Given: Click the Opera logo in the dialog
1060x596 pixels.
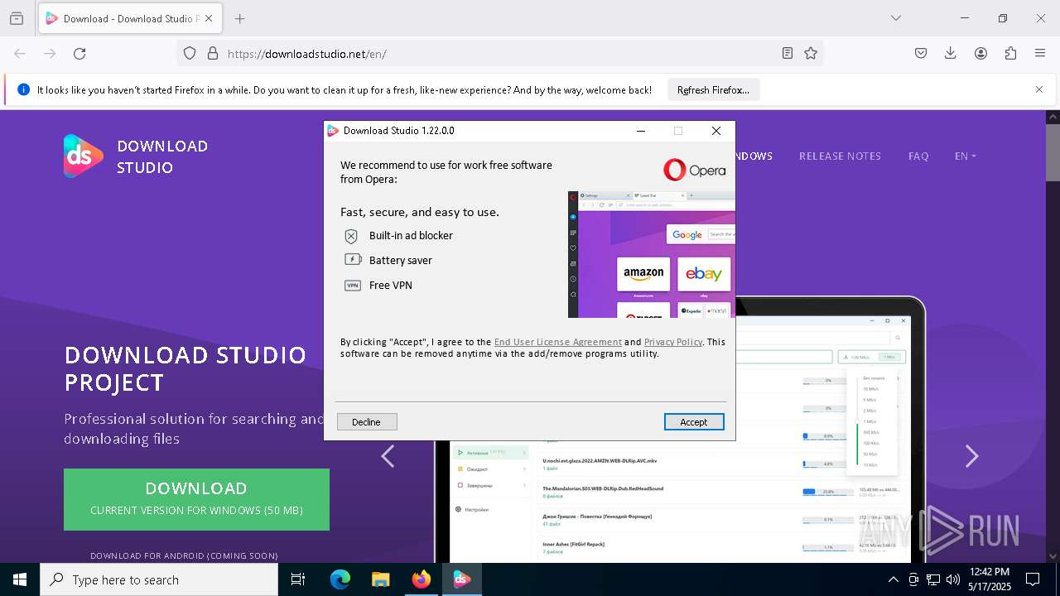Looking at the screenshot, I should pos(694,170).
